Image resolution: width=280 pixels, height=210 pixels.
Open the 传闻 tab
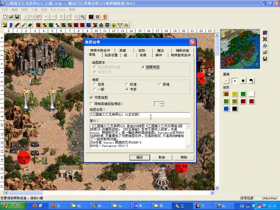click(143, 55)
